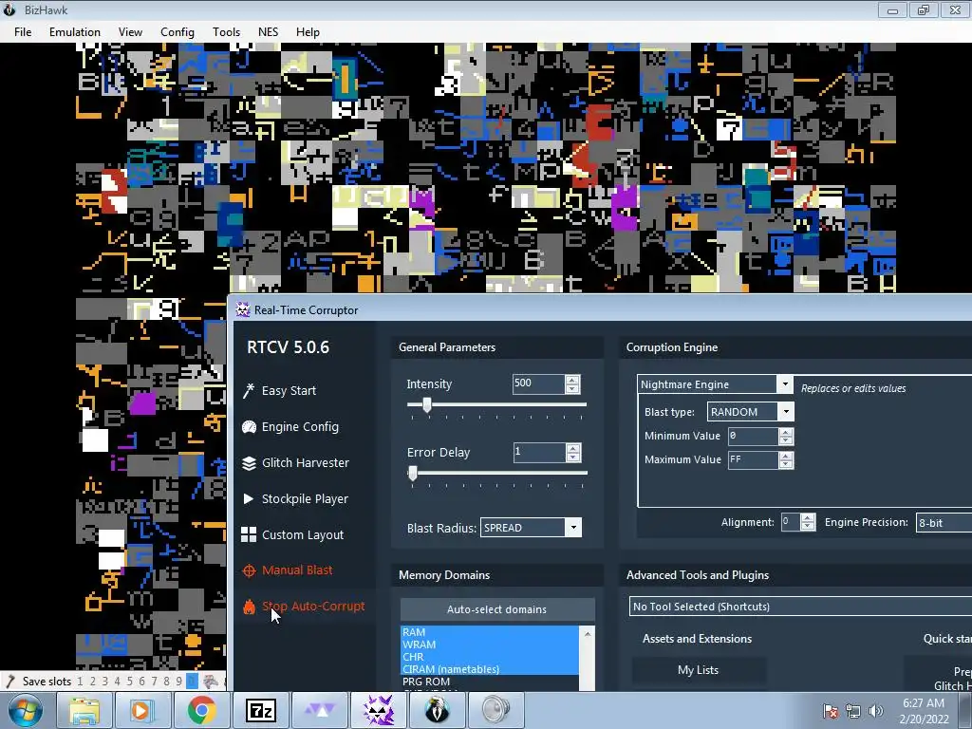972x729 pixels.
Task: Increase Intensity with the up arrow
Action: 572,380
